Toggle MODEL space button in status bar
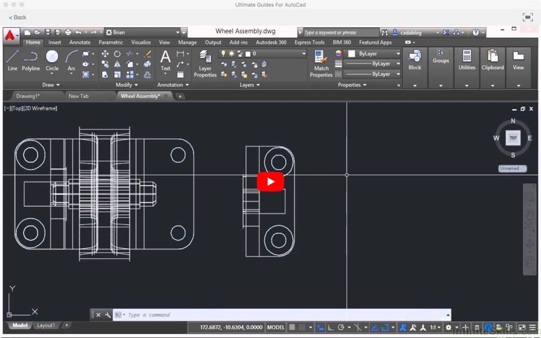Screen dimensions: 541x338 pyautogui.click(x=276, y=328)
